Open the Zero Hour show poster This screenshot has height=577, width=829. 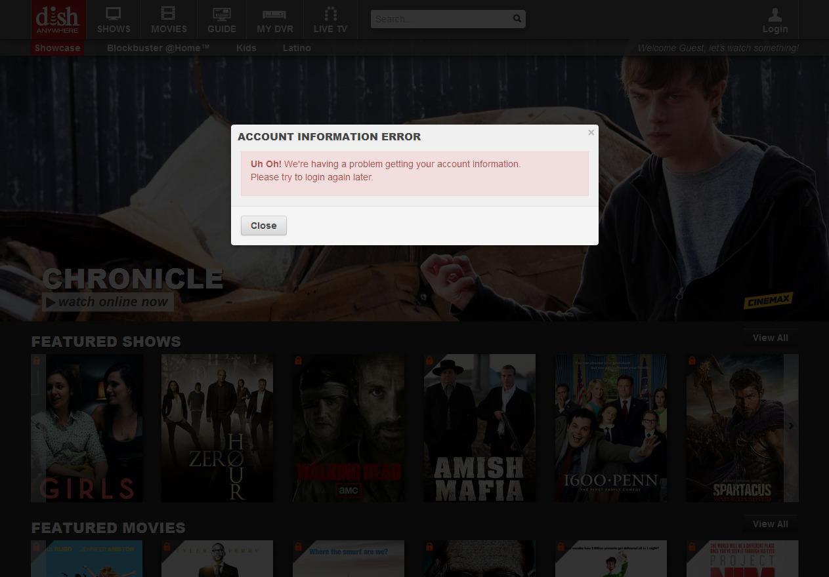(x=217, y=428)
